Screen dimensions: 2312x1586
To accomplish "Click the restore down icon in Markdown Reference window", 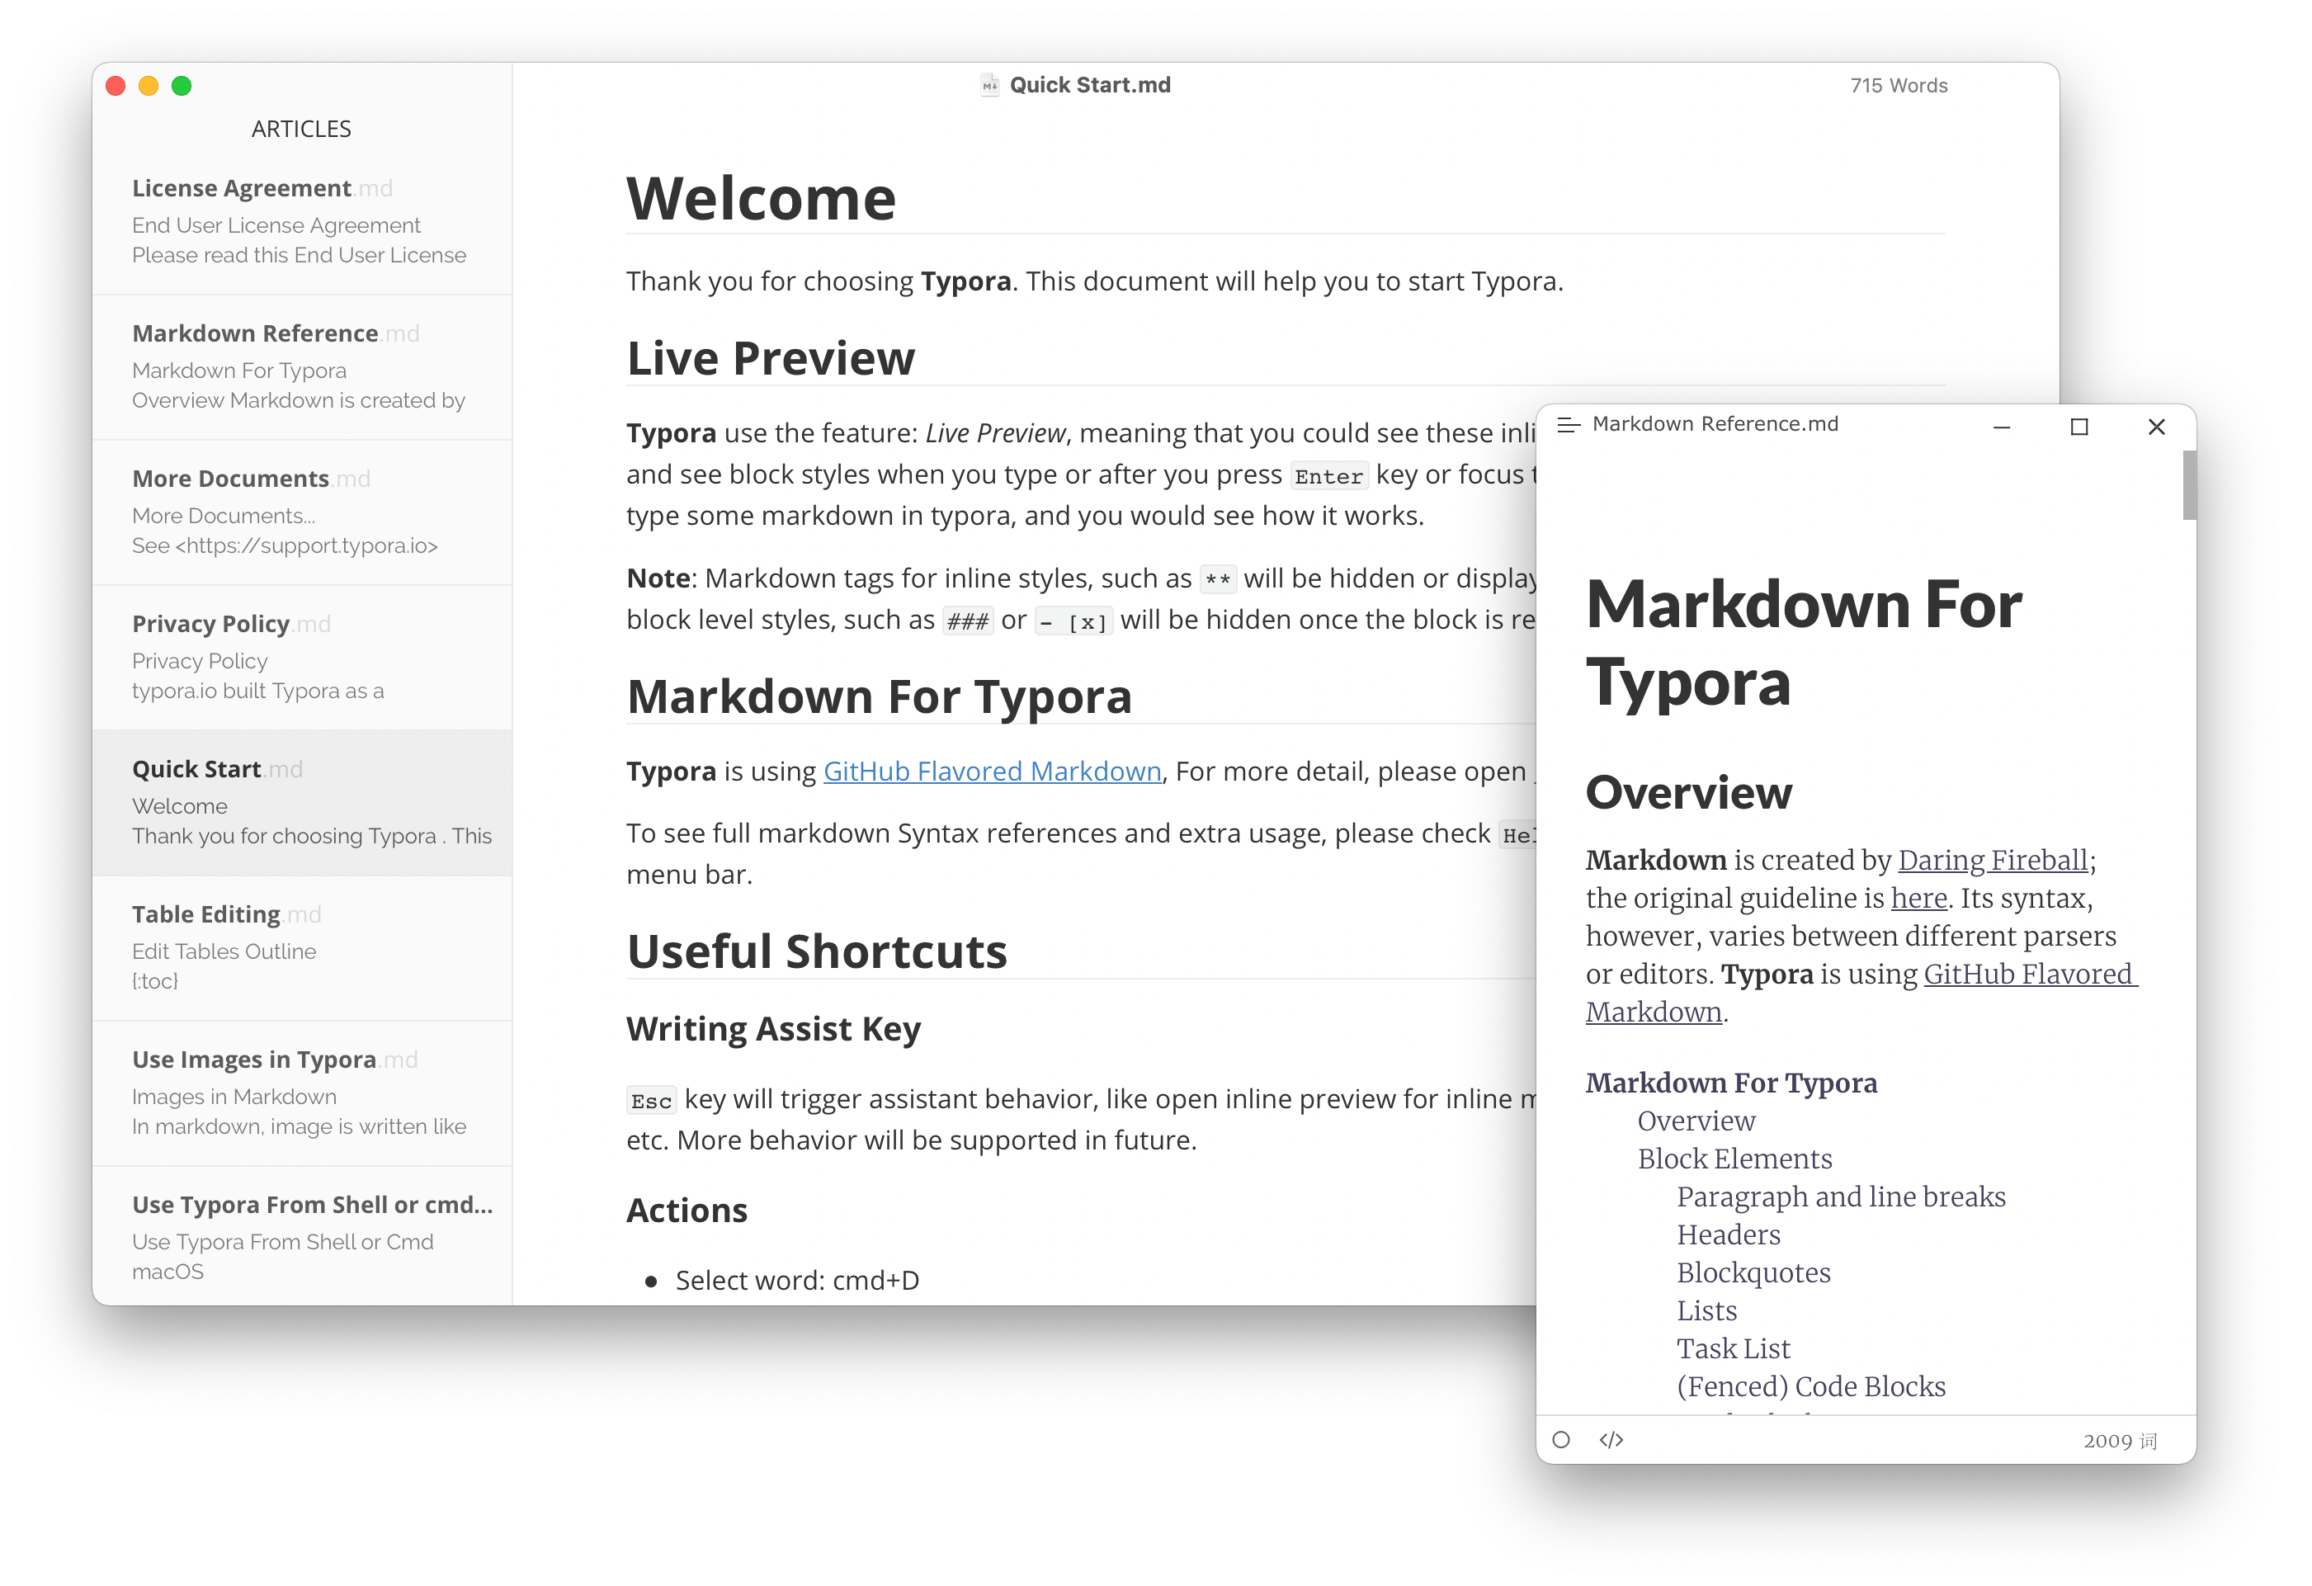I will [2082, 423].
